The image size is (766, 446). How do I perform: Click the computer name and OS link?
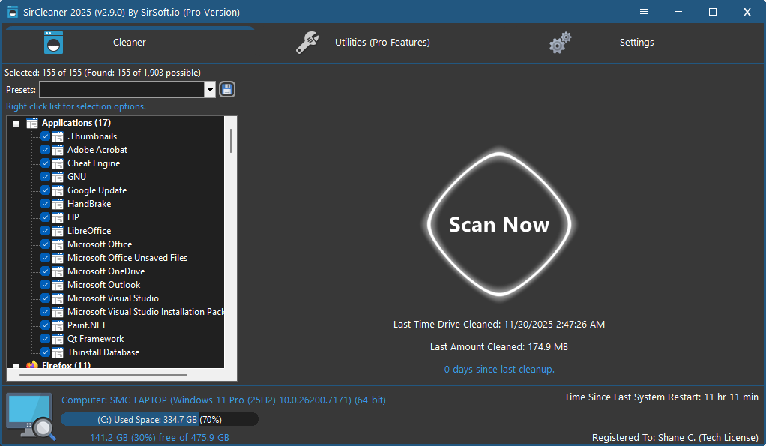click(223, 400)
